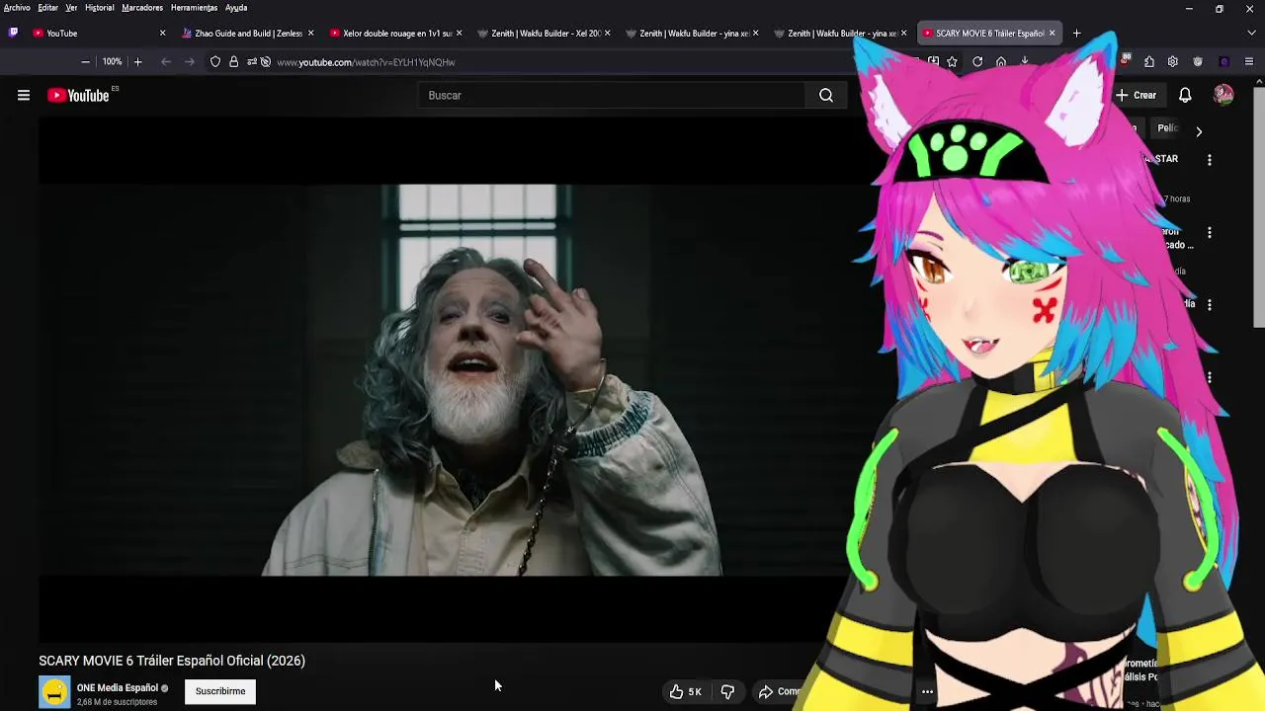Image resolution: width=1265 pixels, height=711 pixels.
Task: Click the search magnifier button
Action: 826,96
